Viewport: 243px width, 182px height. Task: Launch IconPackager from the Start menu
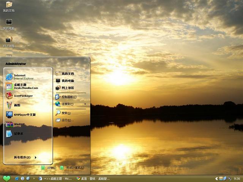tap(23, 96)
